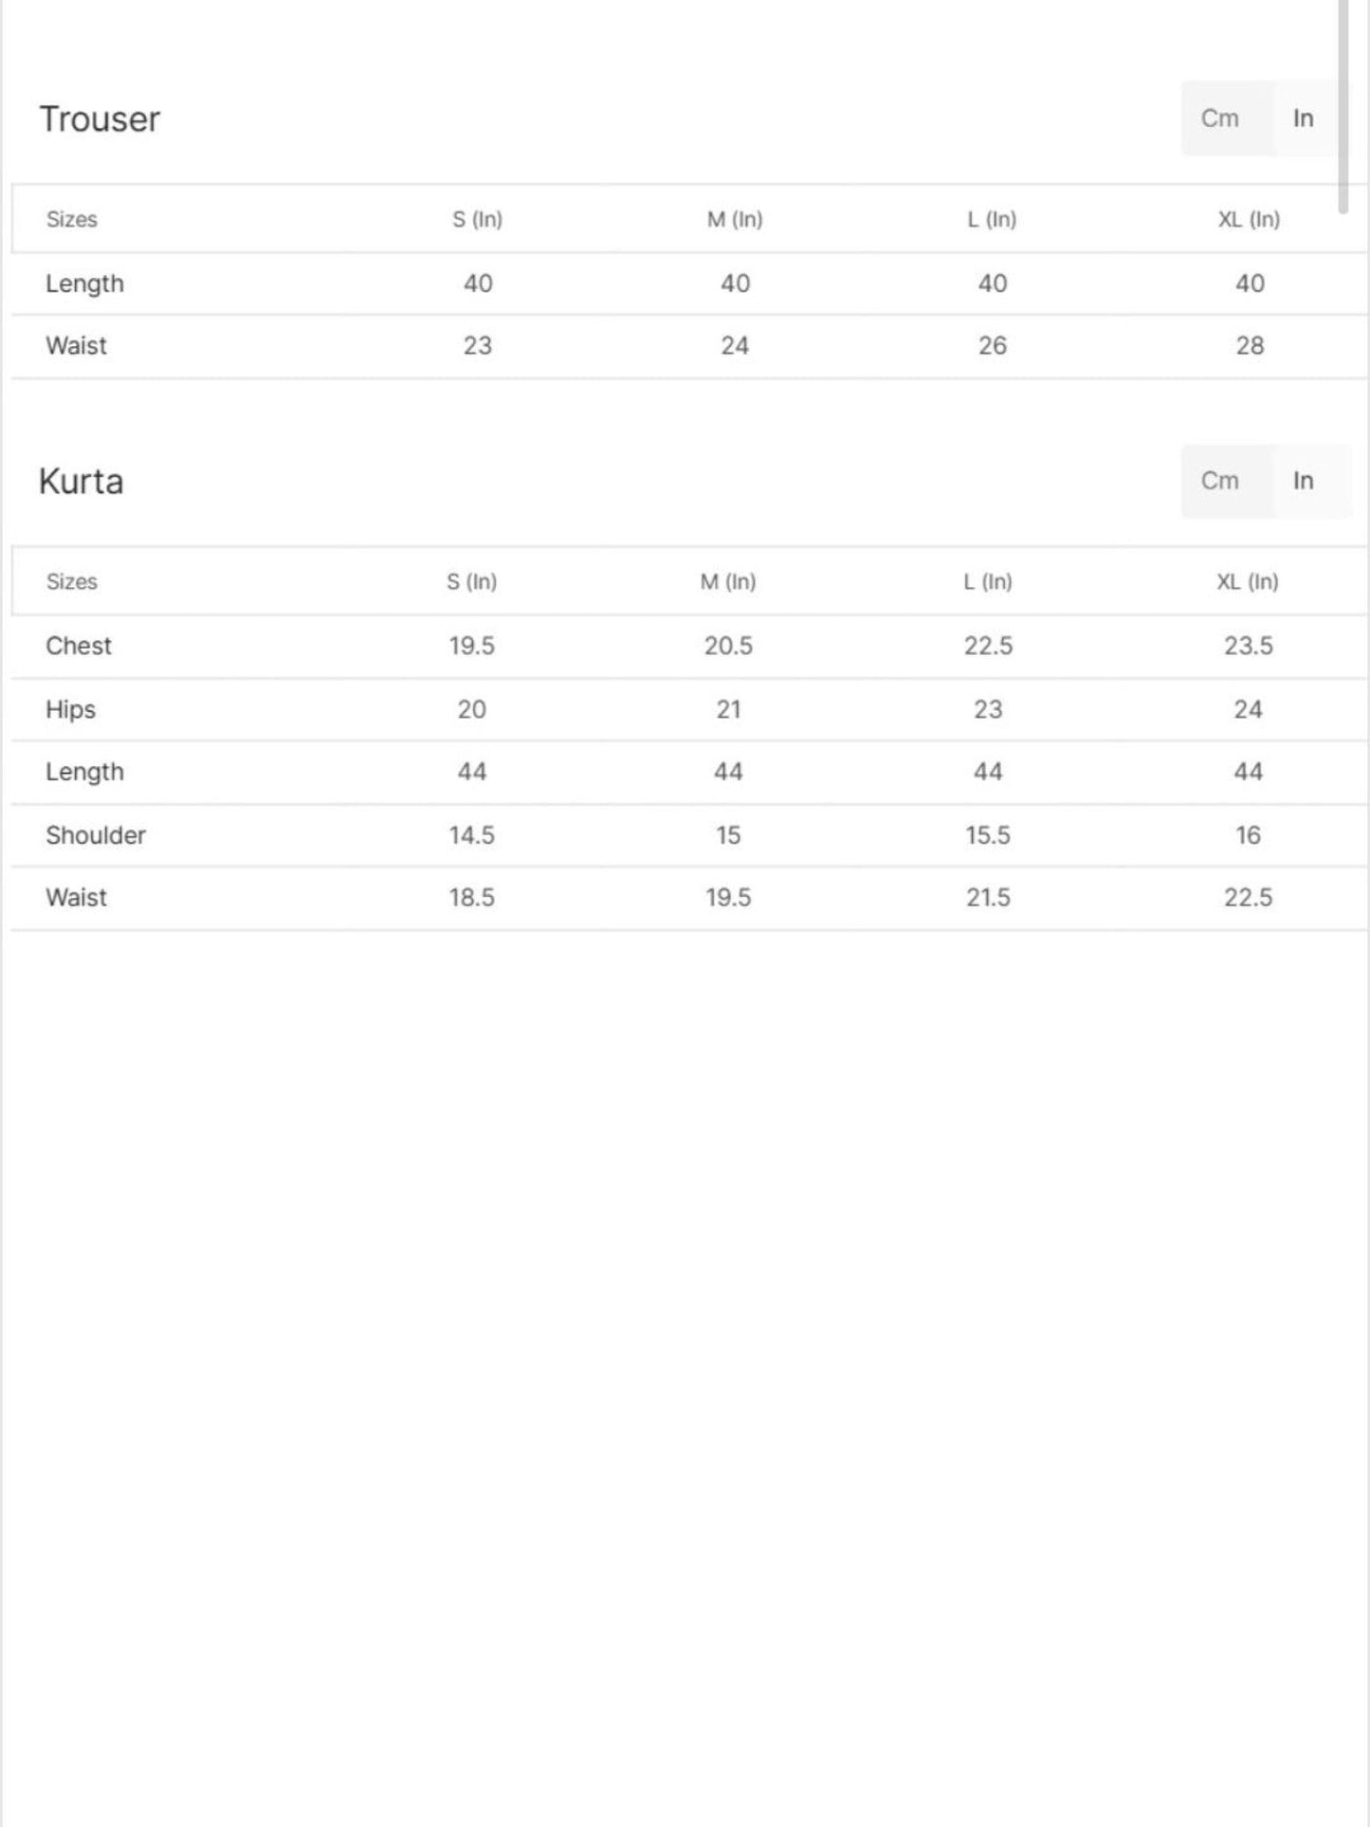
Task: Click Kurta L (In) column header
Action: 988,581
